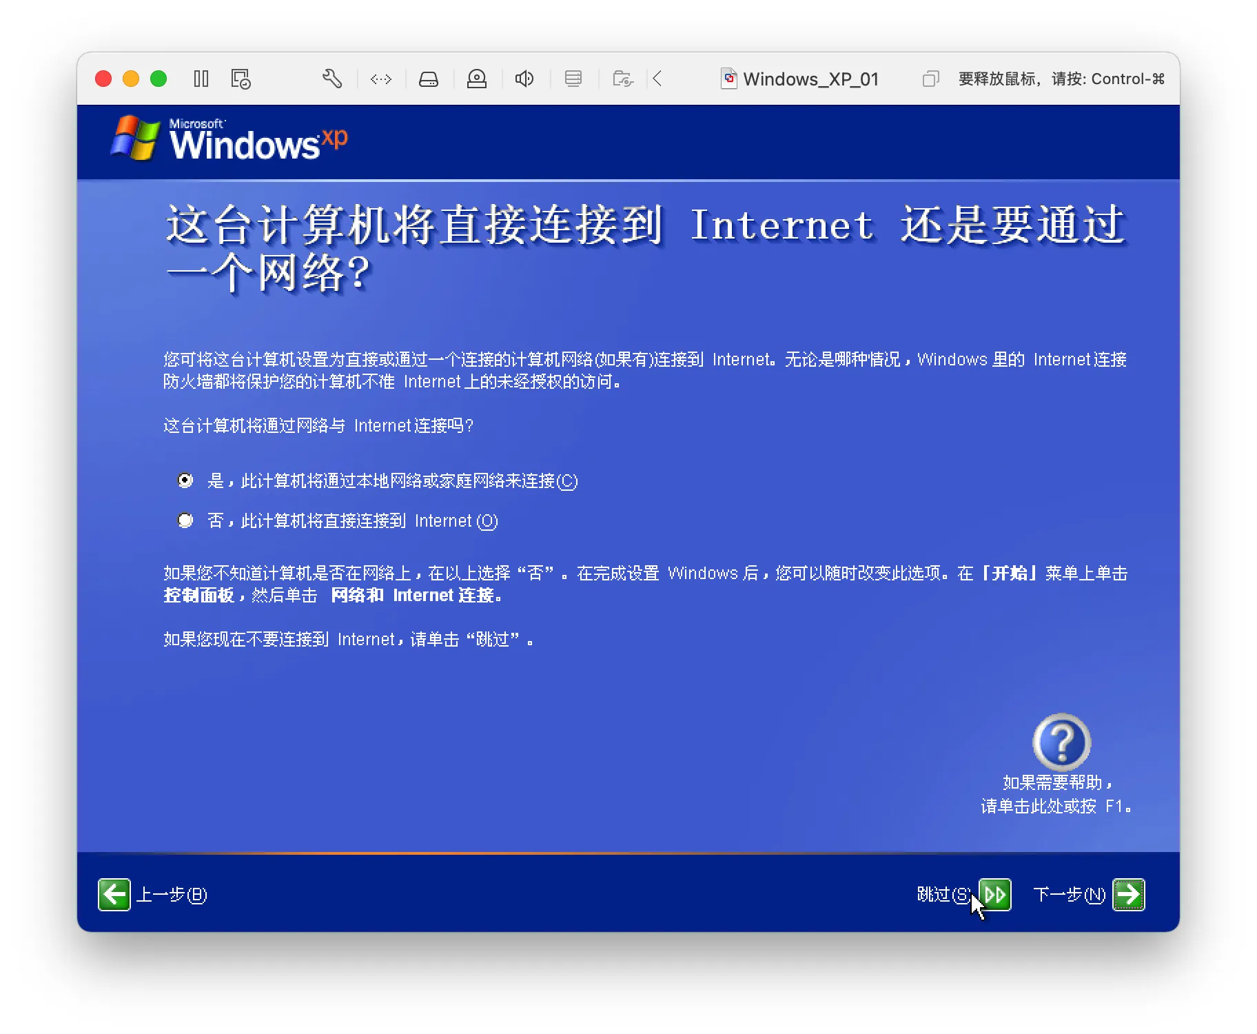Click the network adapter arrows icon
Screen dimensions: 1257x1034
[x=381, y=79]
